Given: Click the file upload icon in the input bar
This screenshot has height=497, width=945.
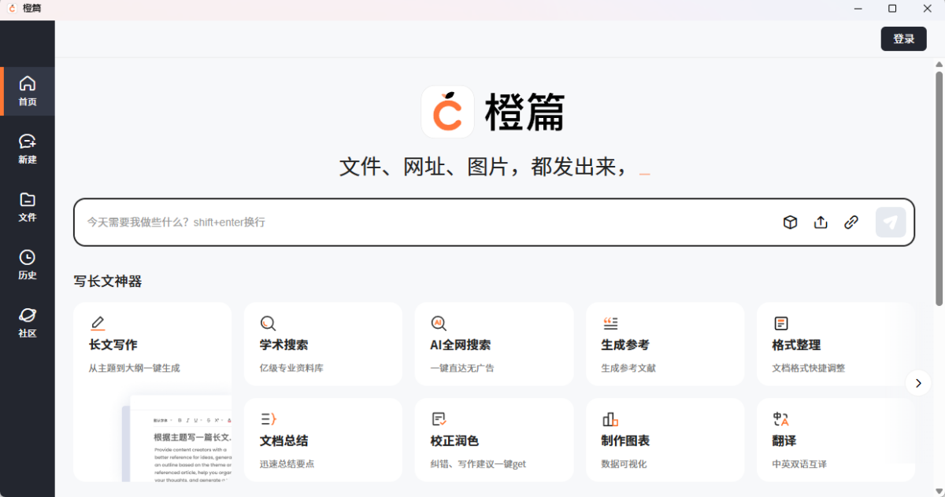Looking at the screenshot, I should click(821, 223).
